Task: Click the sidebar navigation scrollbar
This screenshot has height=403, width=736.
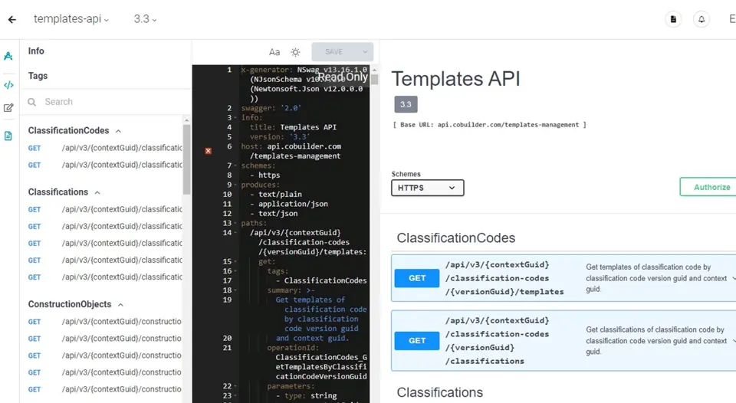Action: pyautogui.click(x=186, y=159)
